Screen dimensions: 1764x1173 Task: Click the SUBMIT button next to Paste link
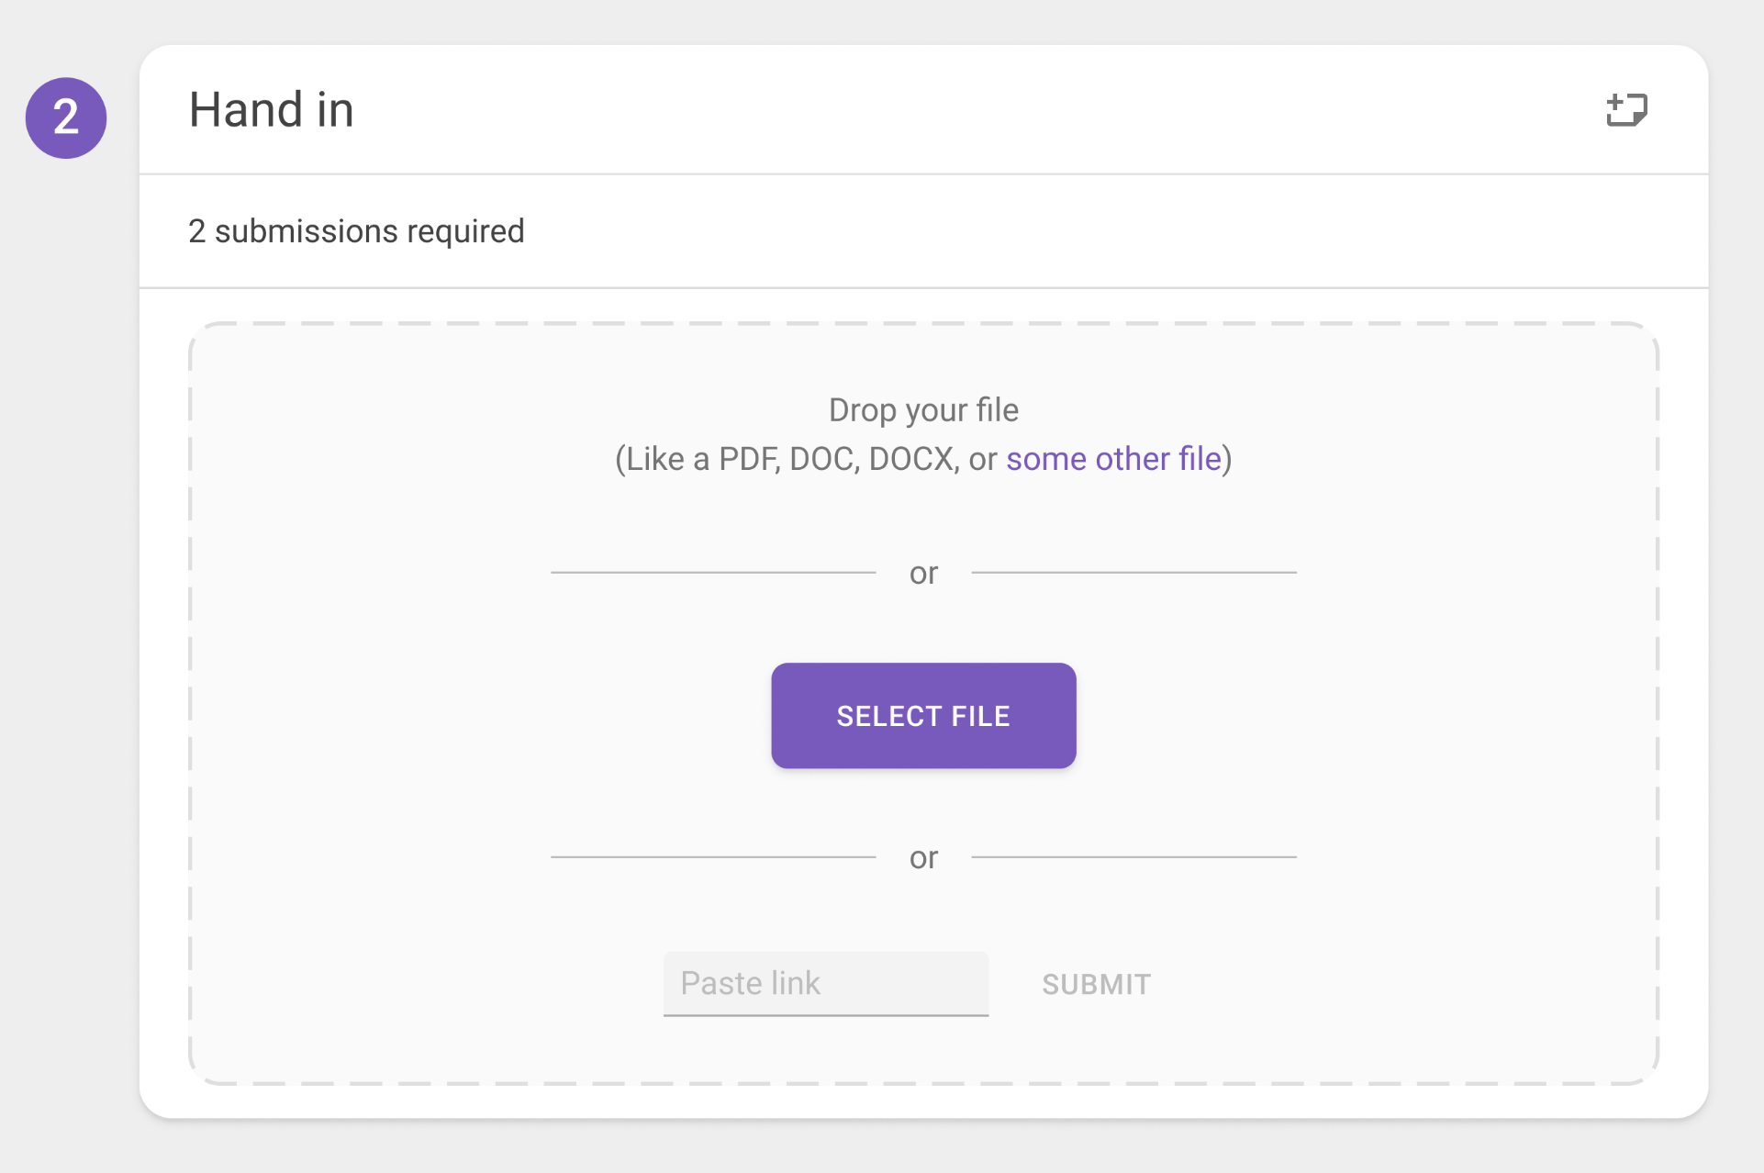[1096, 984]
